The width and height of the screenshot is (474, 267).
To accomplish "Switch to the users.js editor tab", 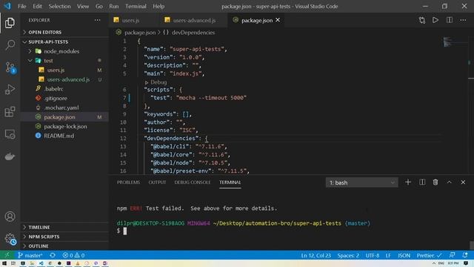I will click(130, 20).
